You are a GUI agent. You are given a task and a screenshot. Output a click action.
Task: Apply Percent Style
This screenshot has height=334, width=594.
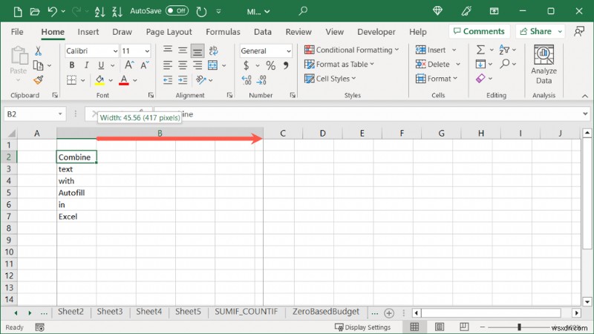pos(270,65)
